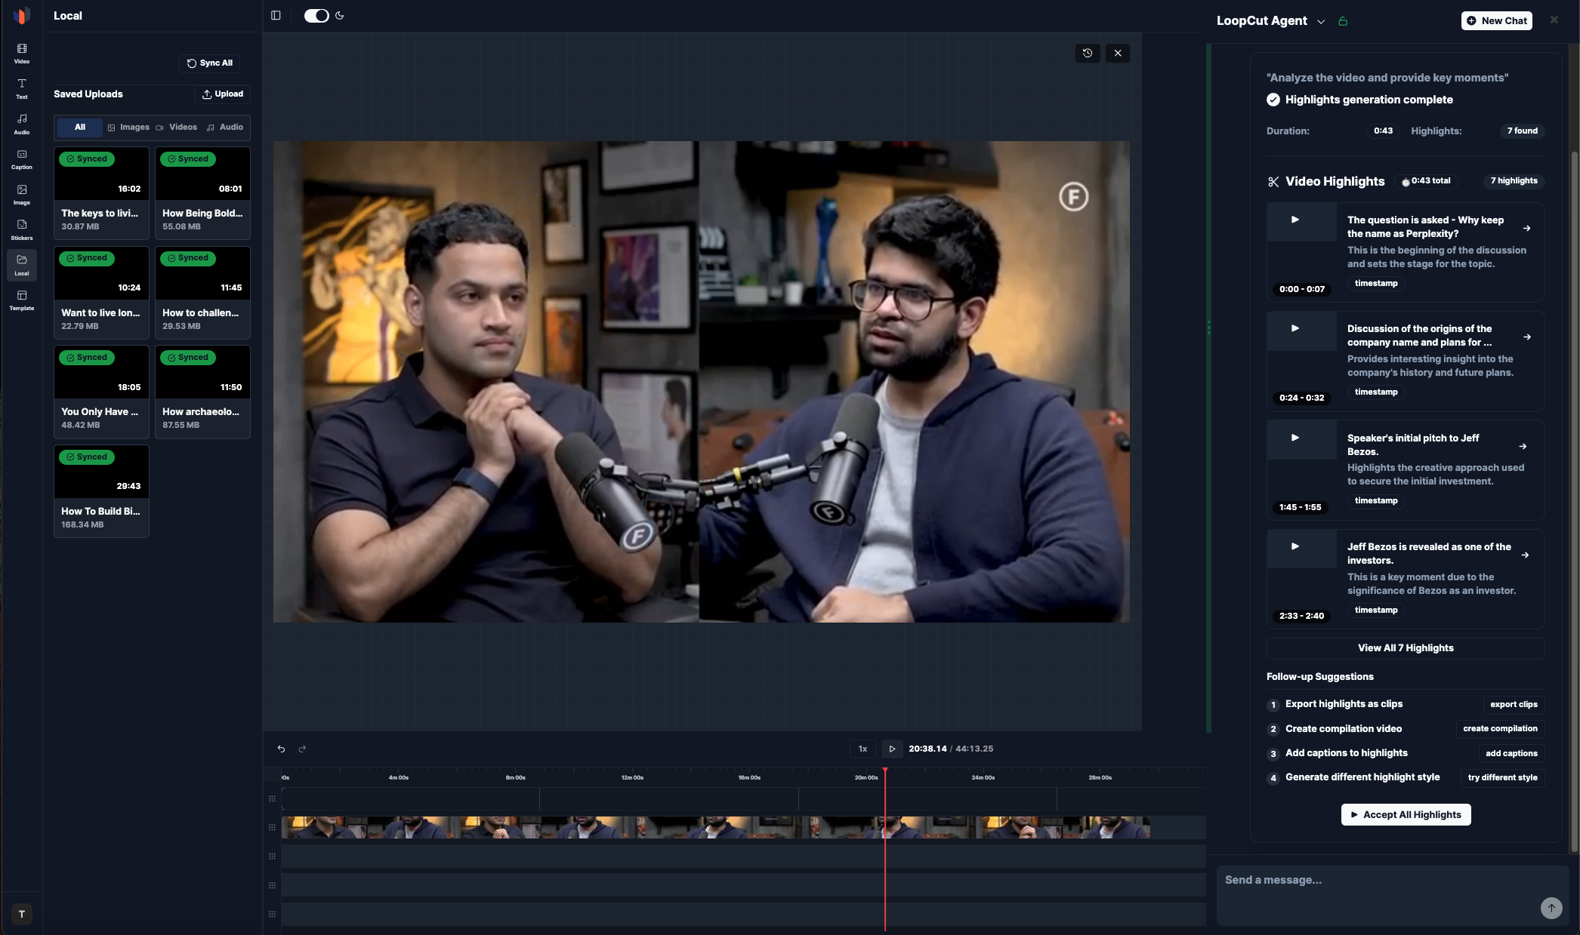Click the panel resize handle beside chat

click(1208, 328)
